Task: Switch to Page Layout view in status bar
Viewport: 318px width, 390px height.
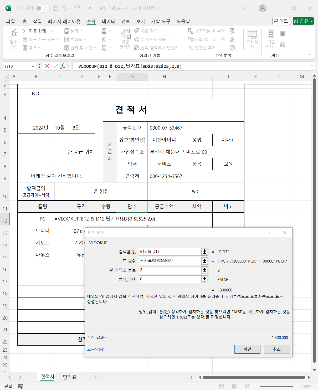Action: pyautogui.click(x=235, y=386)
